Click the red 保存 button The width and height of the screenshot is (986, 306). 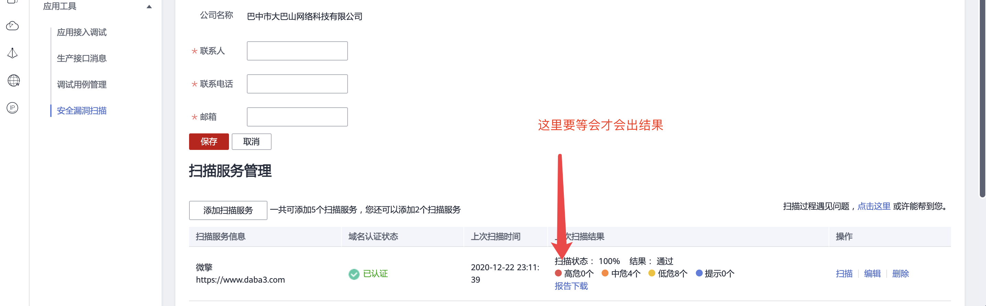(x=209, y=142)
